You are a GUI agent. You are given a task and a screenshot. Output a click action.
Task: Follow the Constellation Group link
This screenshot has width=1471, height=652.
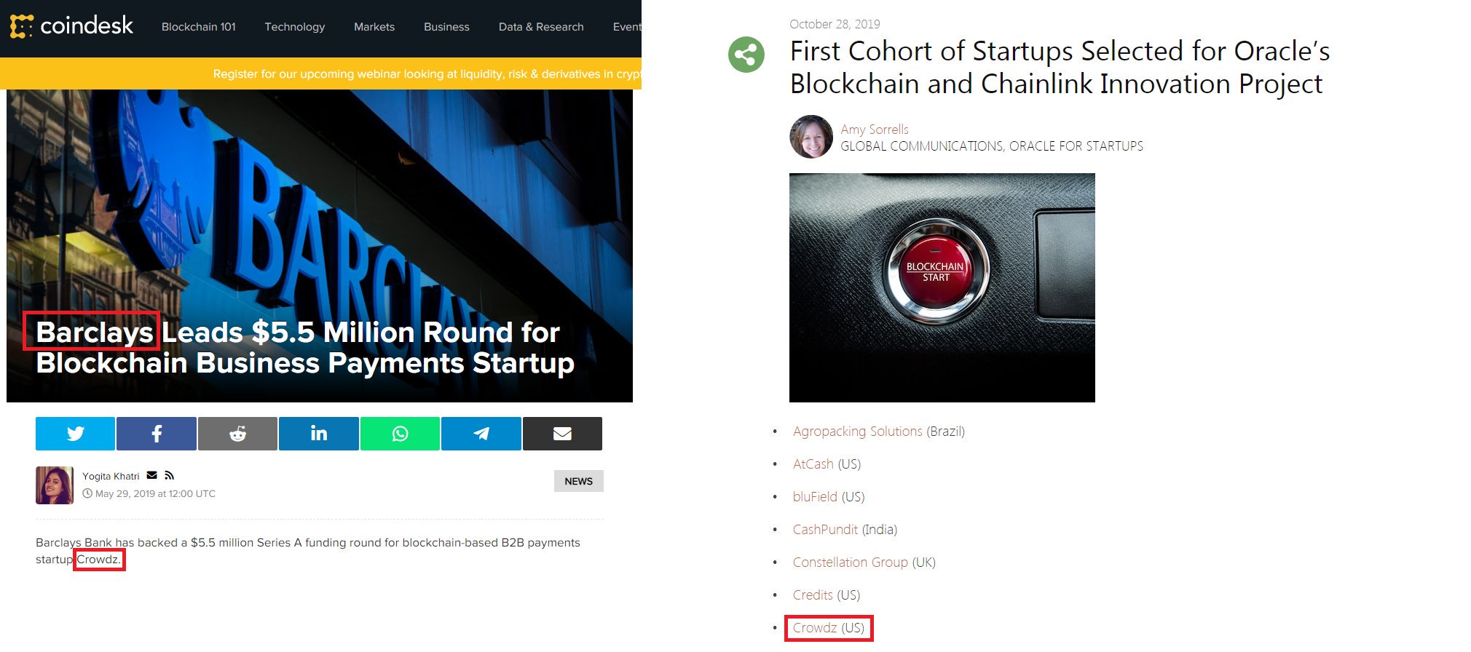tap(850, 562)
